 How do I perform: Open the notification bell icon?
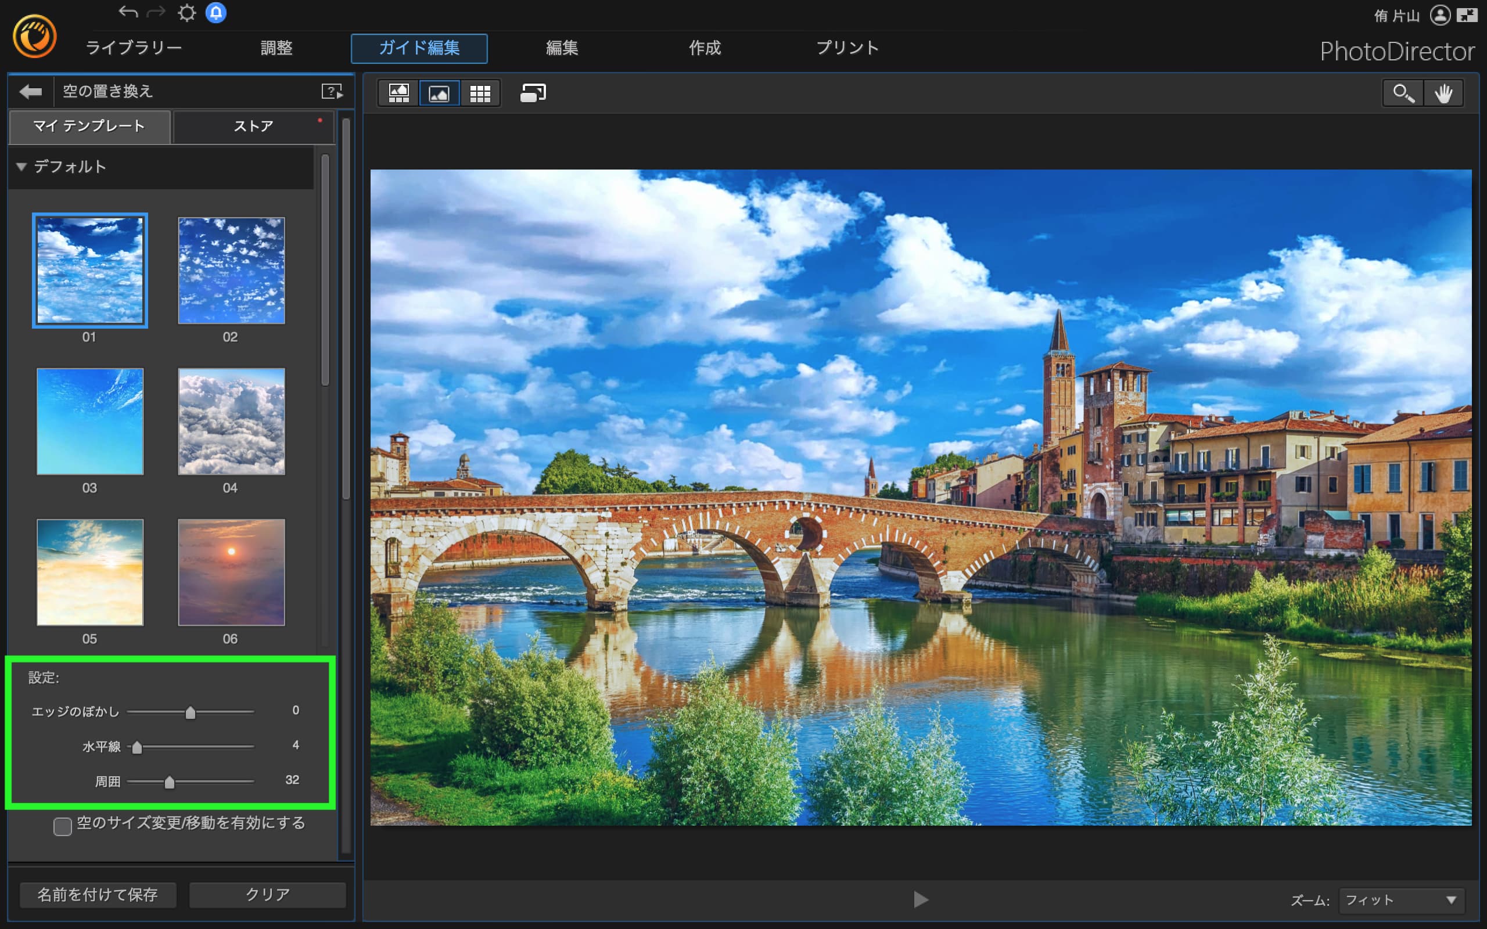coord(215,13)
